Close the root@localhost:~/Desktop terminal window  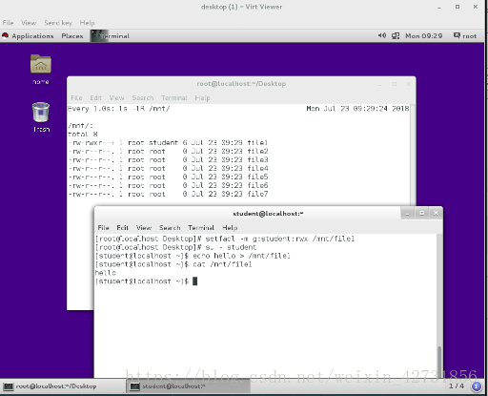409,84
